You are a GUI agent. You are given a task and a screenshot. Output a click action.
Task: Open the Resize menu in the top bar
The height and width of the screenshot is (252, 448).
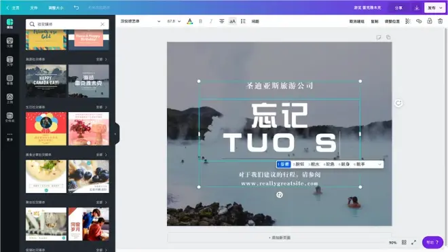click(56, 8)
